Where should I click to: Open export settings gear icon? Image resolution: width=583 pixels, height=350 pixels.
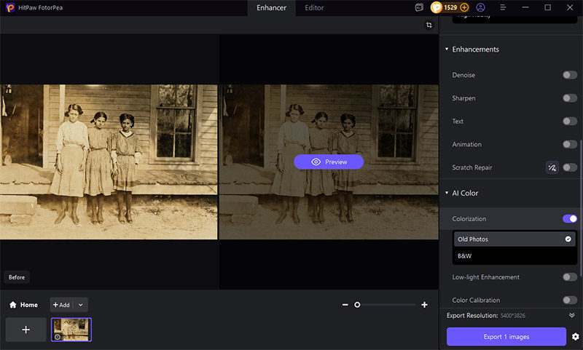click(575, 337)
